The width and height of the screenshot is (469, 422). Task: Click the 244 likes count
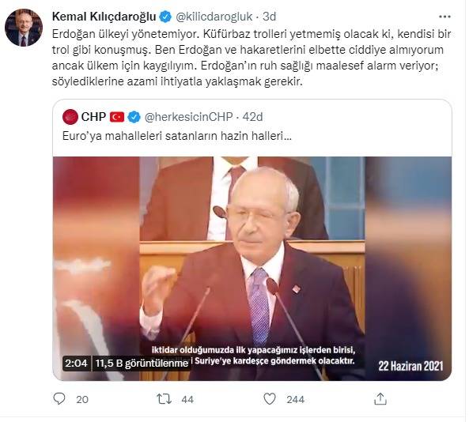tap(295, 400)
